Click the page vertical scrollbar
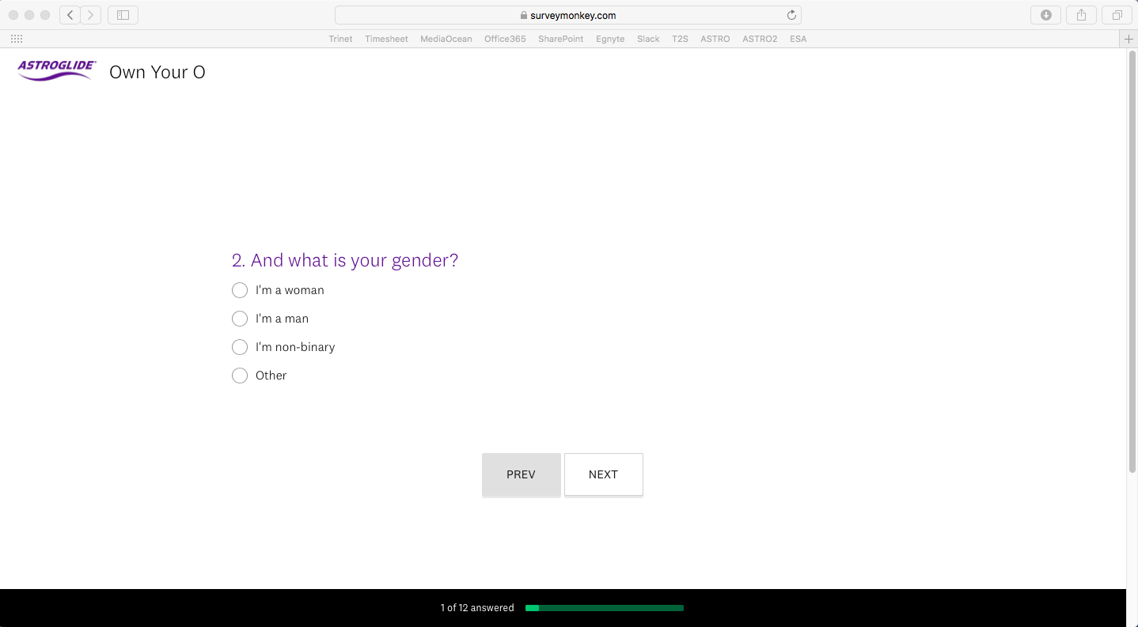The image size is (1138, 627). point(1132,261)
